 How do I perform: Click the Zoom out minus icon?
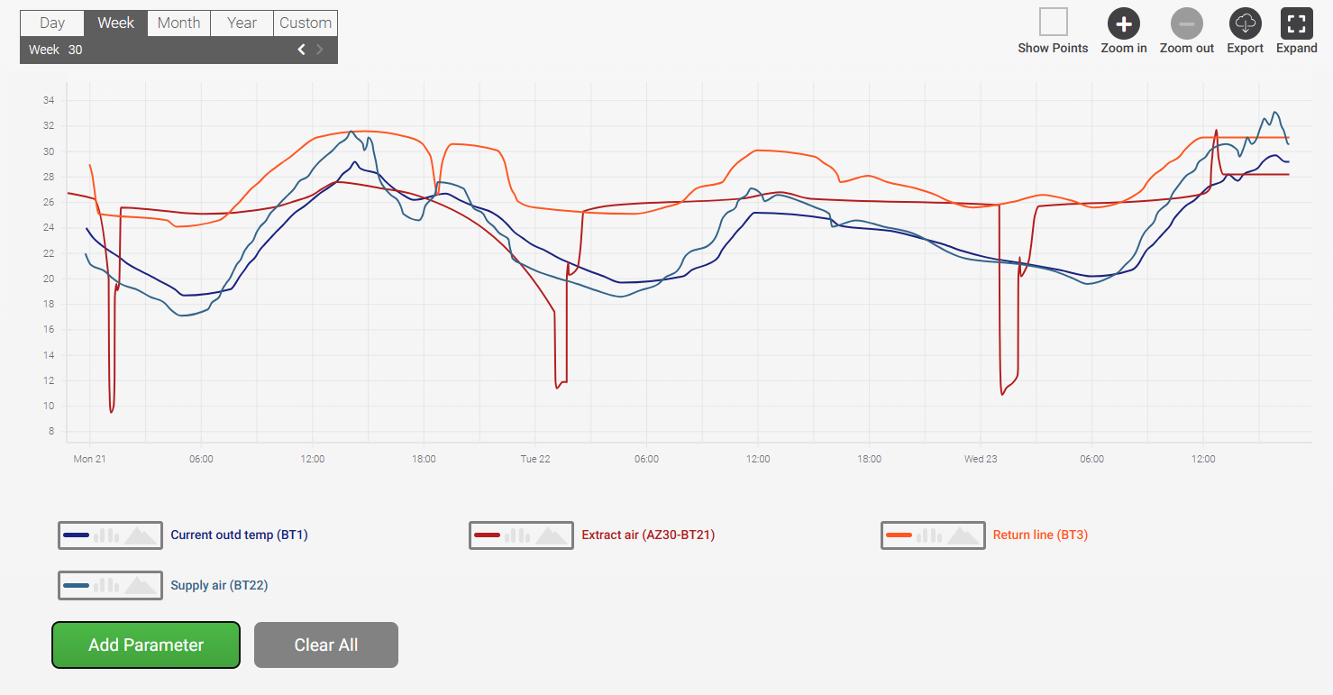click(1186, 23)
